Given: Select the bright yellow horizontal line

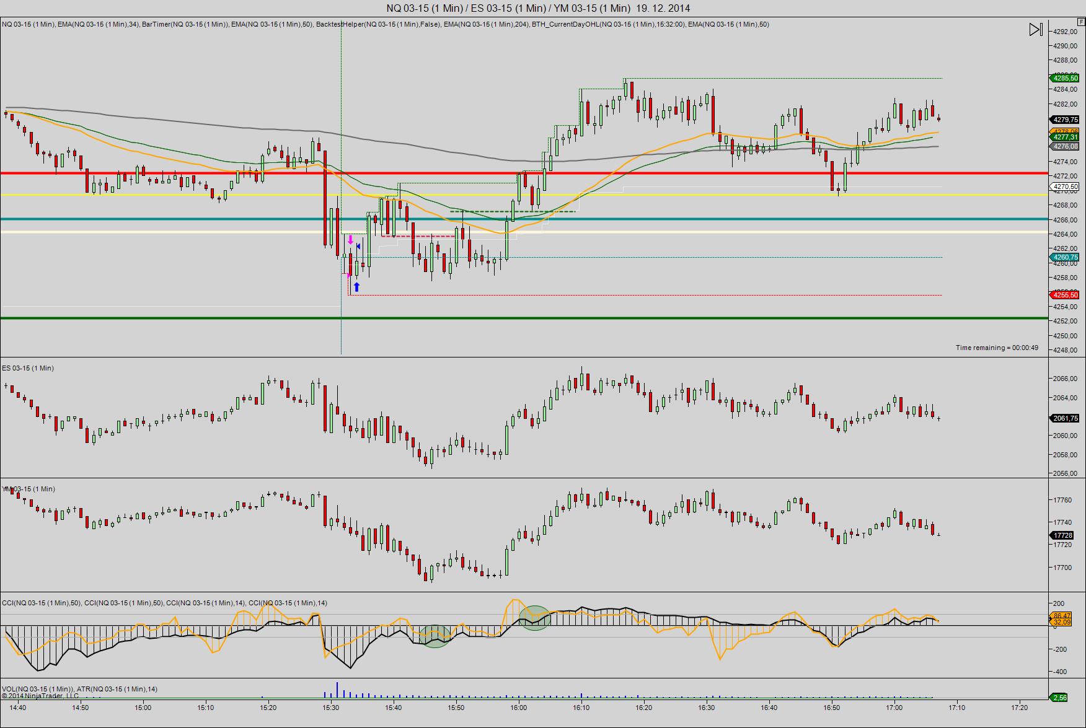Looking at the screenshot, I should (524, 195).
